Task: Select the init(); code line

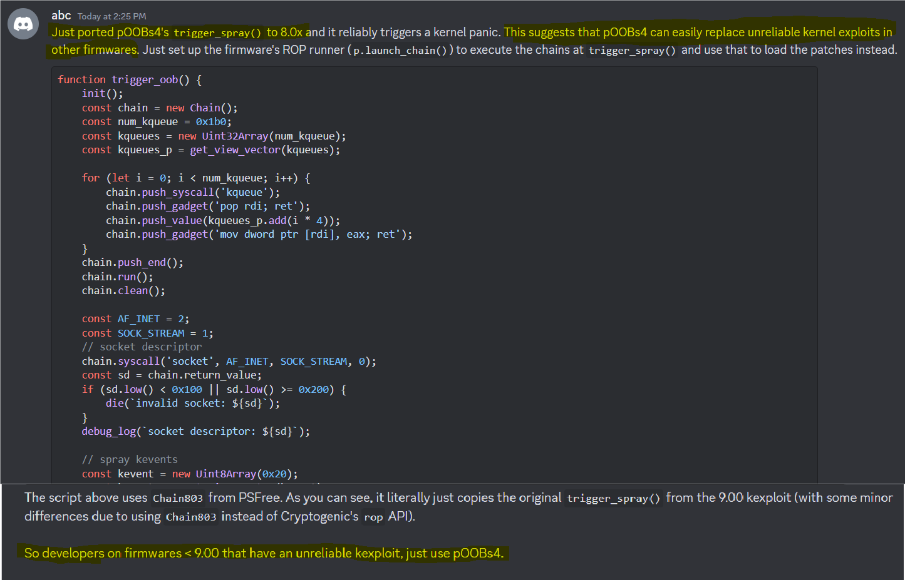Action: [103, 93]
